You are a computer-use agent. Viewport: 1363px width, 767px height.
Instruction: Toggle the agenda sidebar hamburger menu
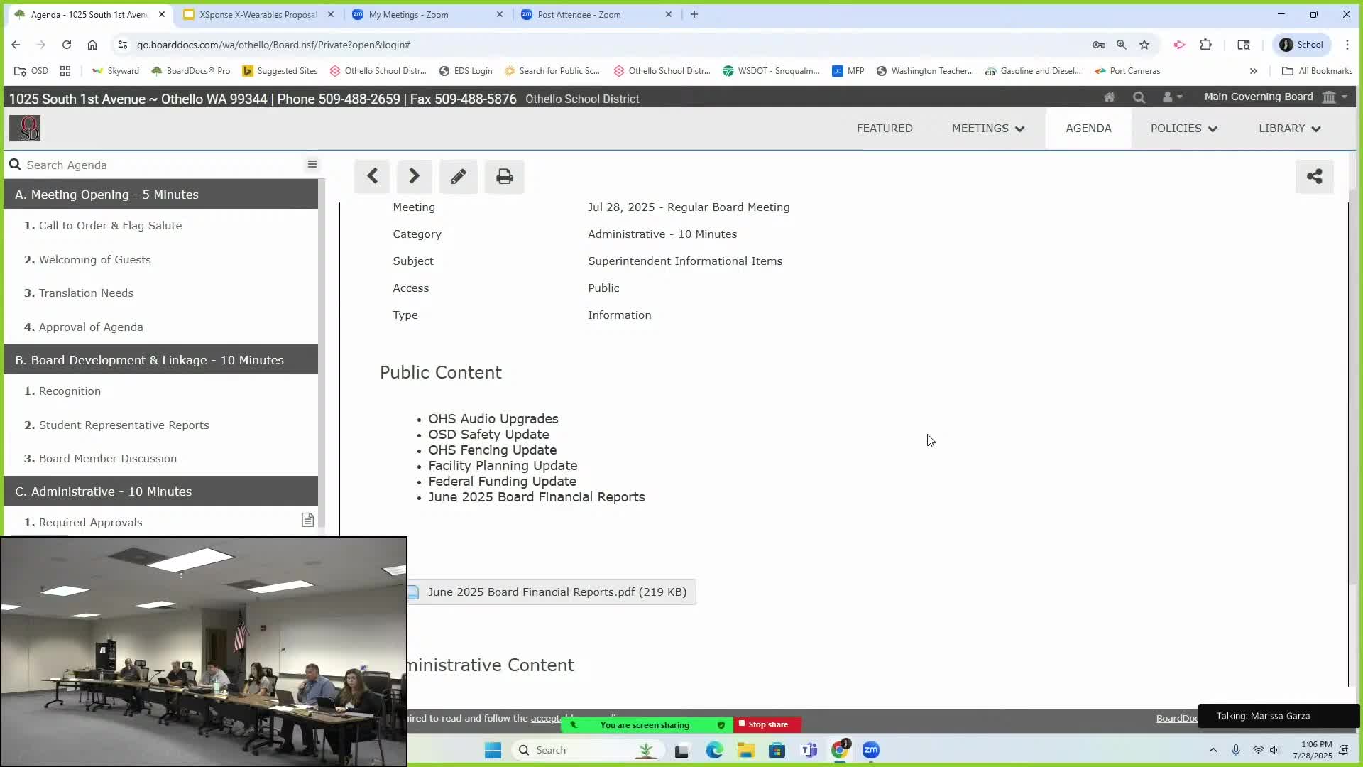click(312, 164)
